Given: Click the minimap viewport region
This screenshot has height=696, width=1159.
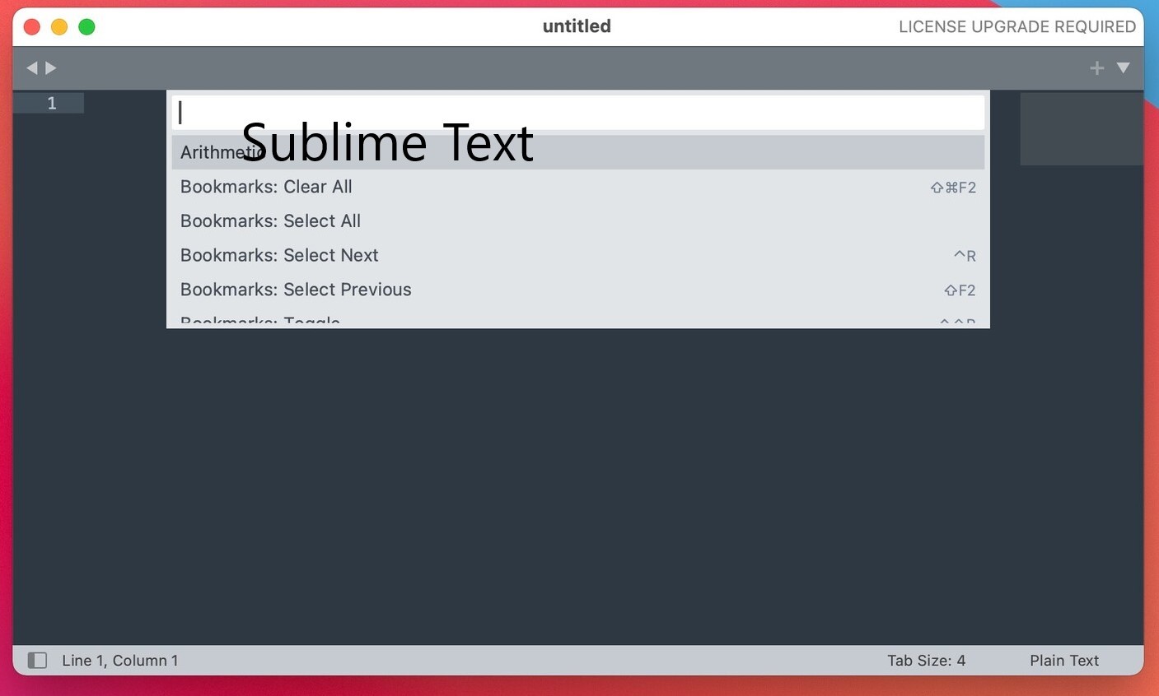Looking at the screenshot, I should click(x=1082, y=129).
